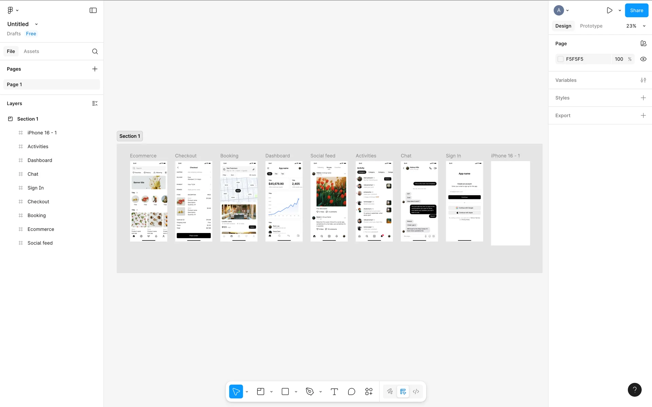652x407 pixels.
Task: Switch to the Prototype tab
Action: [591, 26]
